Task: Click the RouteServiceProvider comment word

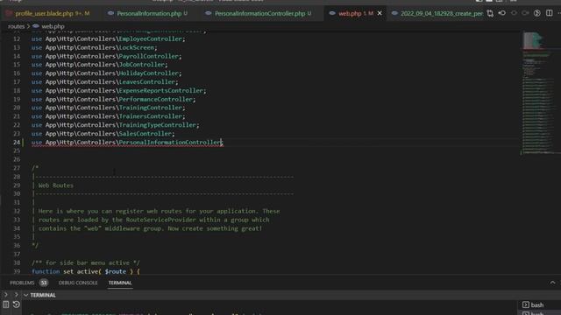Action: click(160, 220)
